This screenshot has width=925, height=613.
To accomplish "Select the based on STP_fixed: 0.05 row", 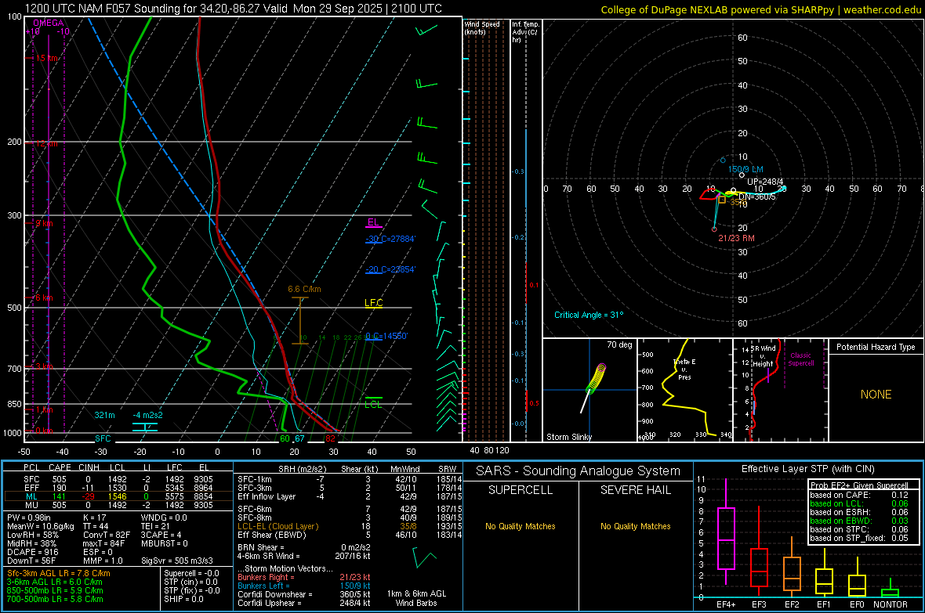I will pyautogui.click(x=859, y=538).
